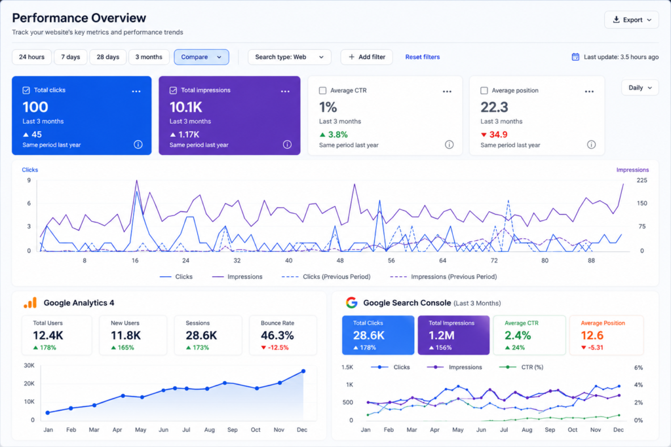This screenshot has width=671, height=447.
Task: Open the Export dropdown
Action: (x=632, y=20)
